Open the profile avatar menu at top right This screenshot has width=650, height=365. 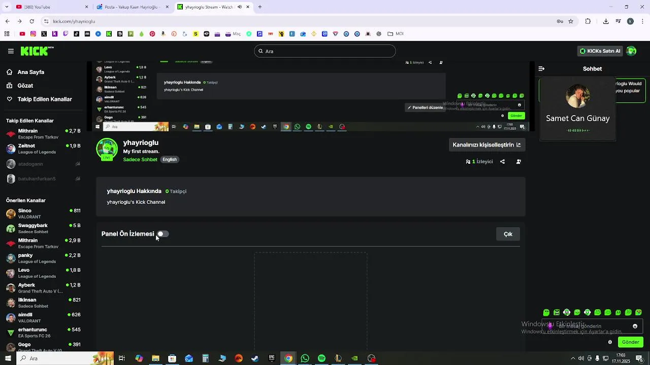631,51
